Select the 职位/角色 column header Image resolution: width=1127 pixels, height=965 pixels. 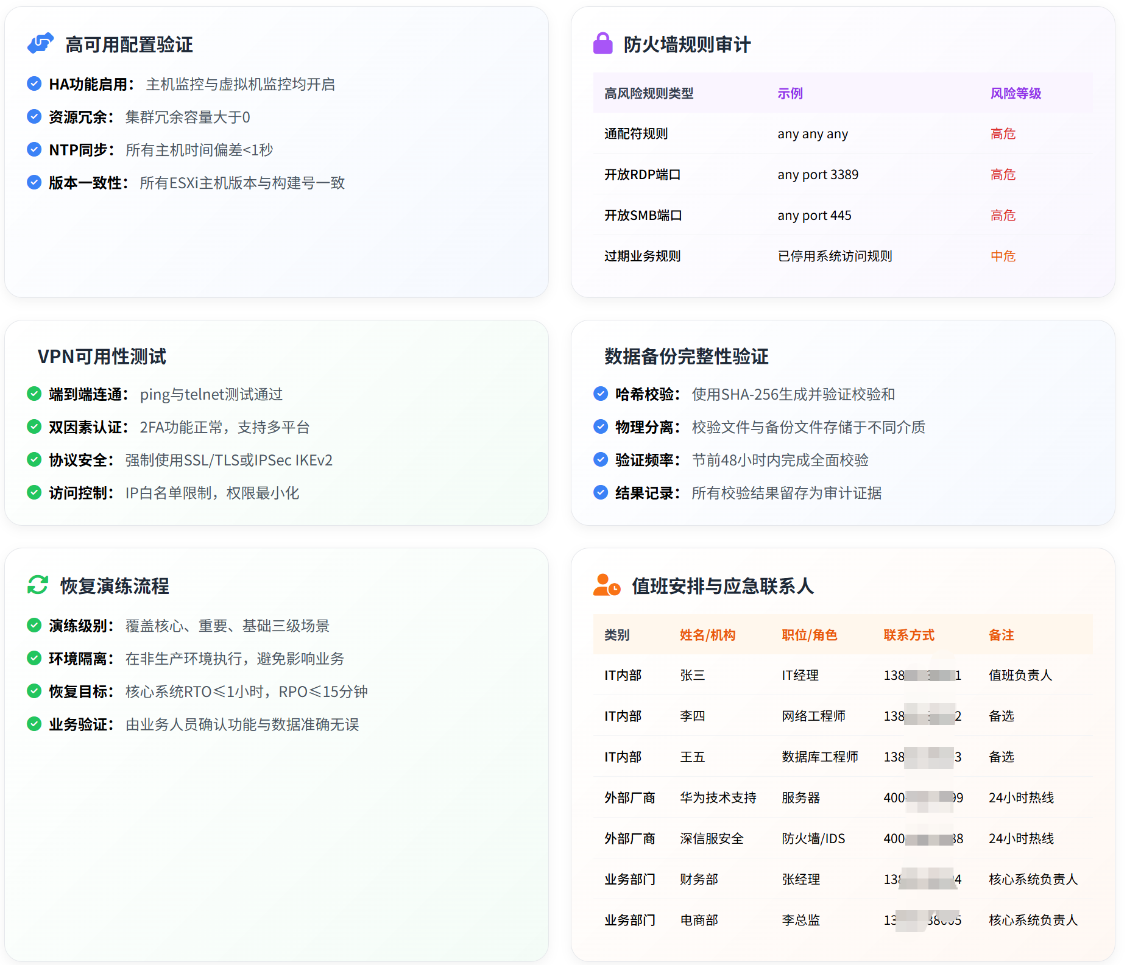[810, 635]
